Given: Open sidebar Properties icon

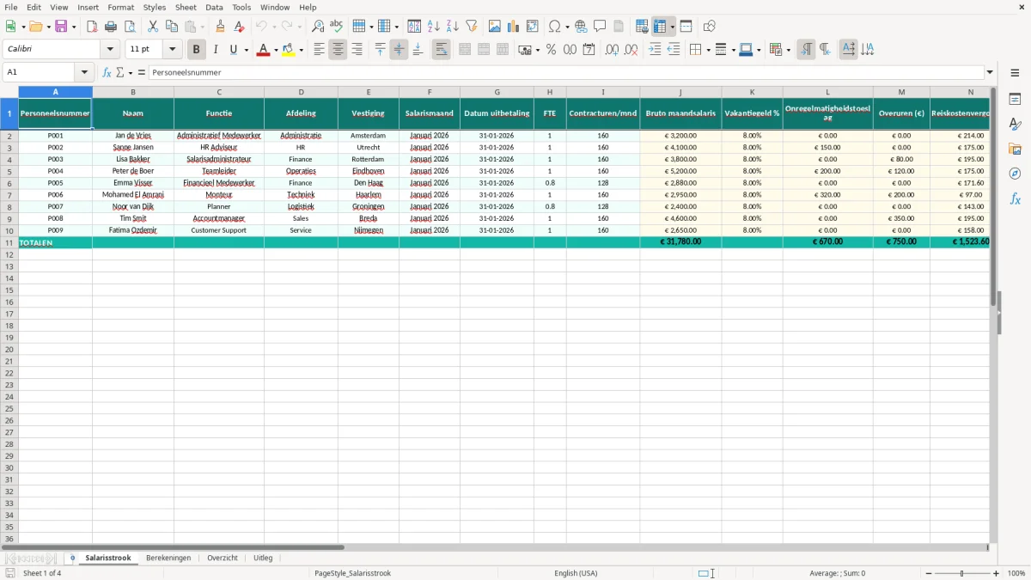Looking at the screenshot, I should (x=1015, y=99).
